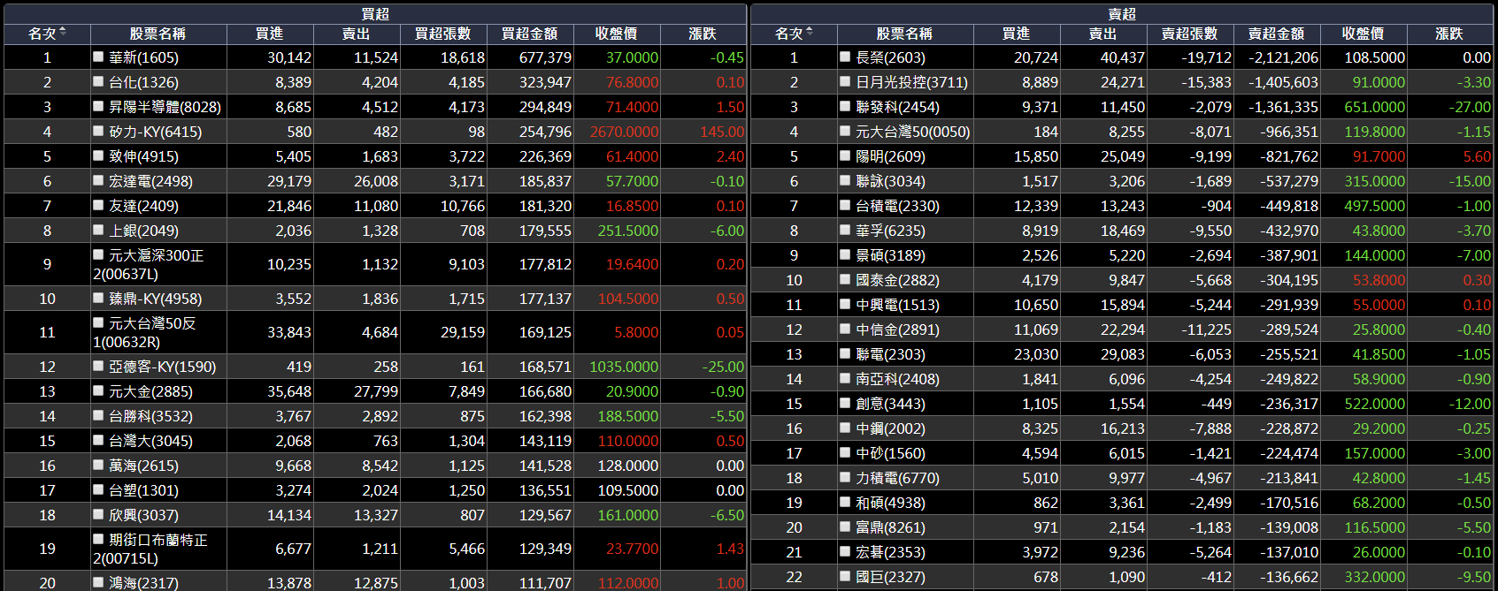The height and width of the screenshot is (591, 1498).
Task: Select the 賣超 panel title
Action: click(1122, 14)
